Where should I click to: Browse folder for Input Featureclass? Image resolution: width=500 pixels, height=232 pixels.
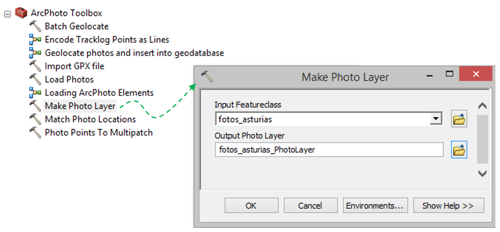459,119
